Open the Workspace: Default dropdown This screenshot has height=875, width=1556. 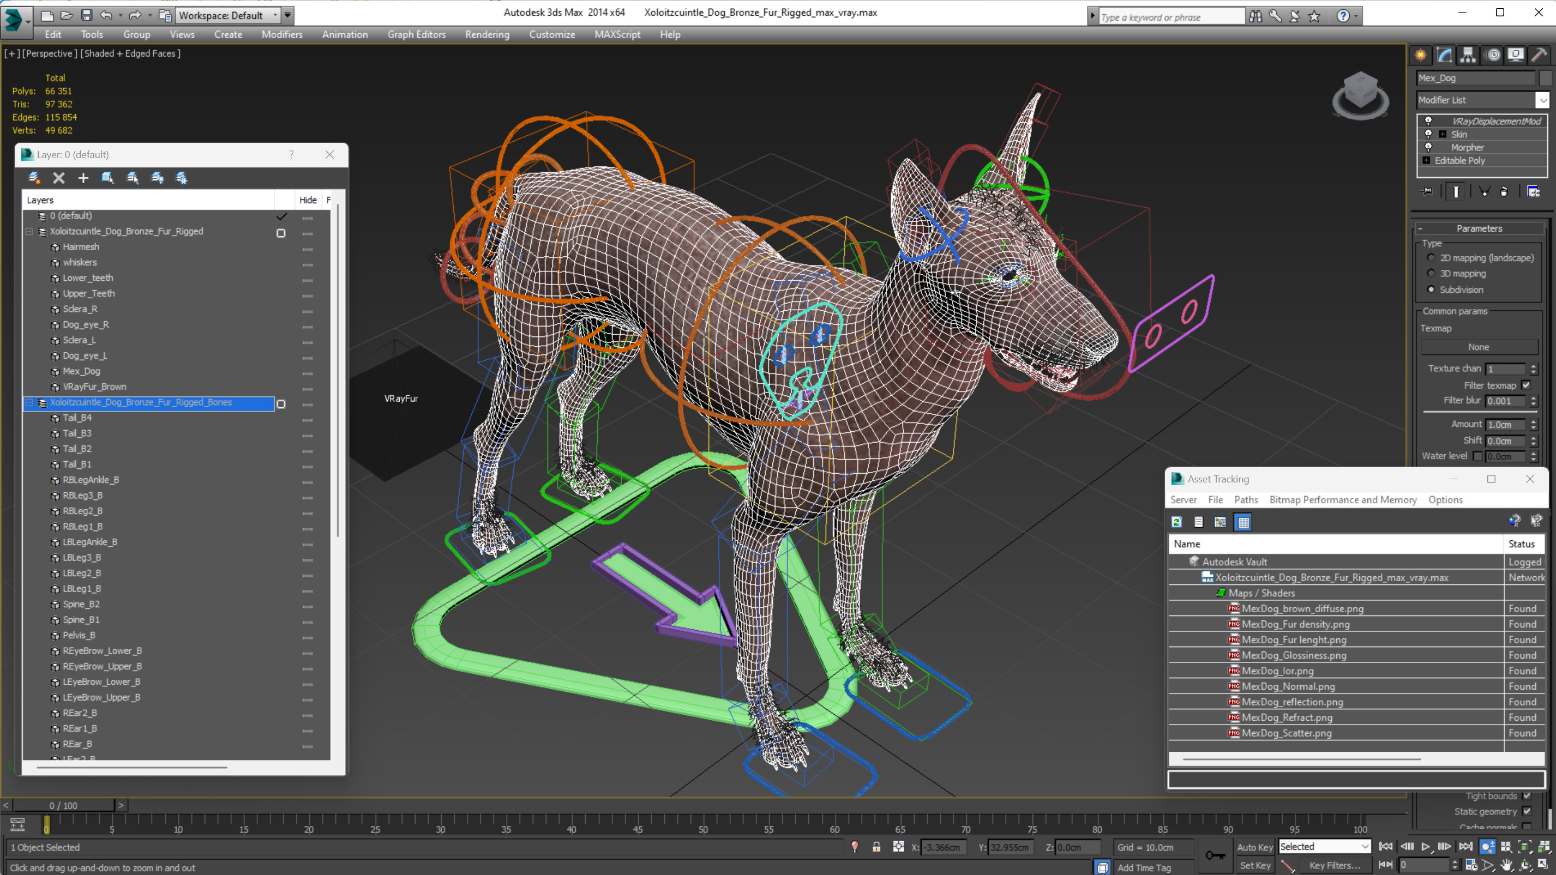(229, 15)
